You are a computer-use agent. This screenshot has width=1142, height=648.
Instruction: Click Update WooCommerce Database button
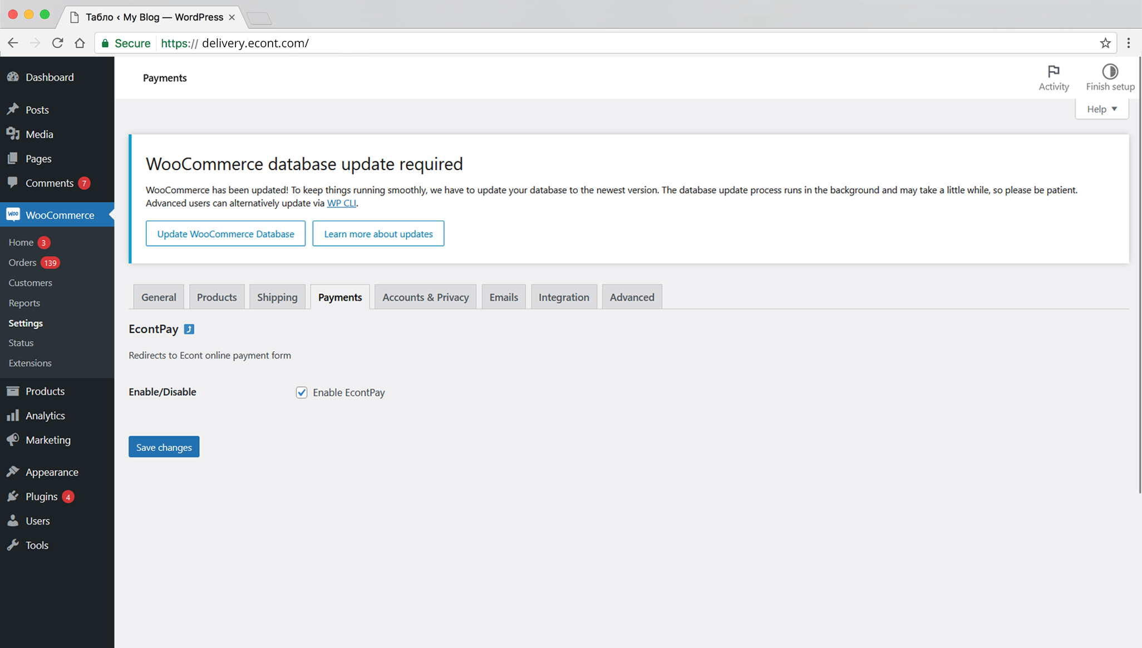click(x=225, y=233)
